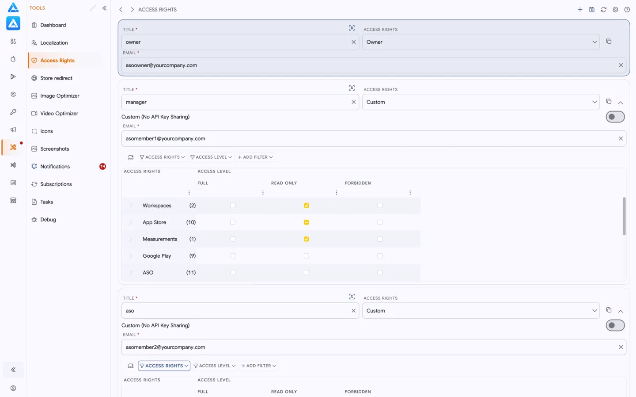Open manager's Access Rights filter dropdown
The height and width of the screenshot is (397, 636).
click(x=162, y=157)
